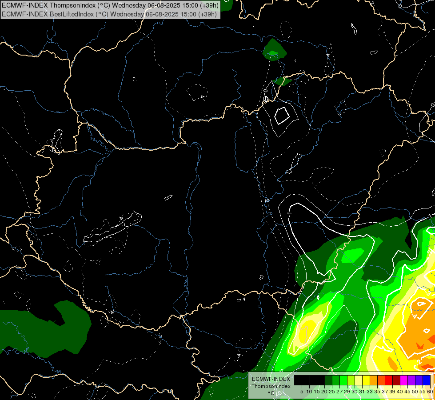Click the legend tick value 31

point(362,392)
